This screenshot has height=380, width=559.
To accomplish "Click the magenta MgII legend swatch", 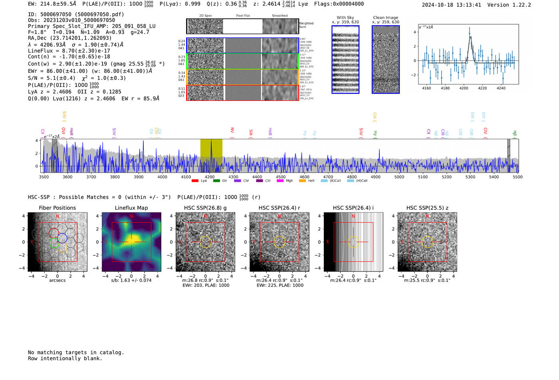I will coord(281,181).
